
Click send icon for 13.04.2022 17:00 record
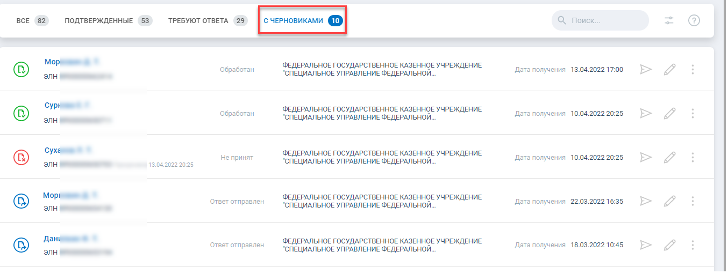646,69
